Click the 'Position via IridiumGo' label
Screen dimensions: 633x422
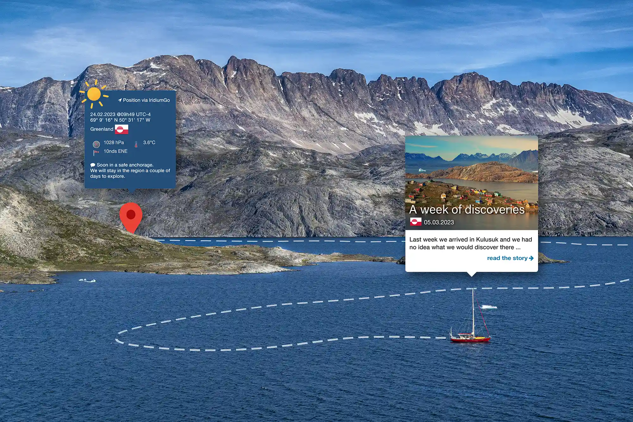[147, 100]
